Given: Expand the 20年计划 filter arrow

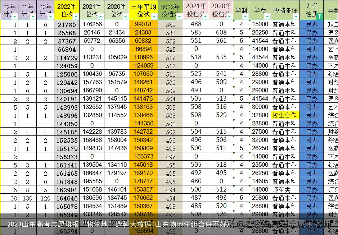Looking at the screenshot, I should 51,17.
